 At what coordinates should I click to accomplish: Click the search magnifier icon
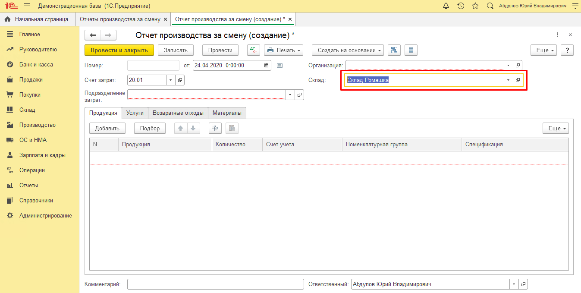pyautogui.click(x=490, y=6)
